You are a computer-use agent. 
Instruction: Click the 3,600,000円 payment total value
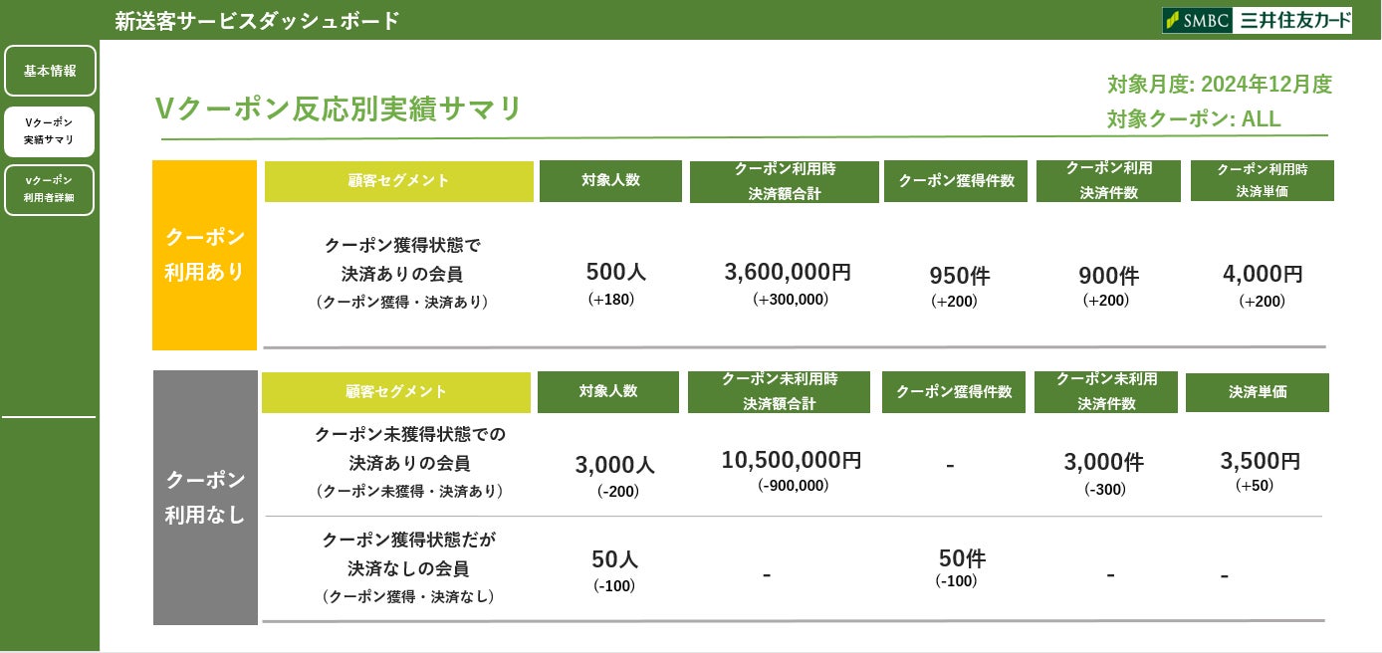pyautogui.click(x=789, y=273)
